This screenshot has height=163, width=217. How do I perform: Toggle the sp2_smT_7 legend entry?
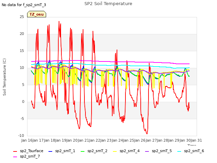click(26, 156)
